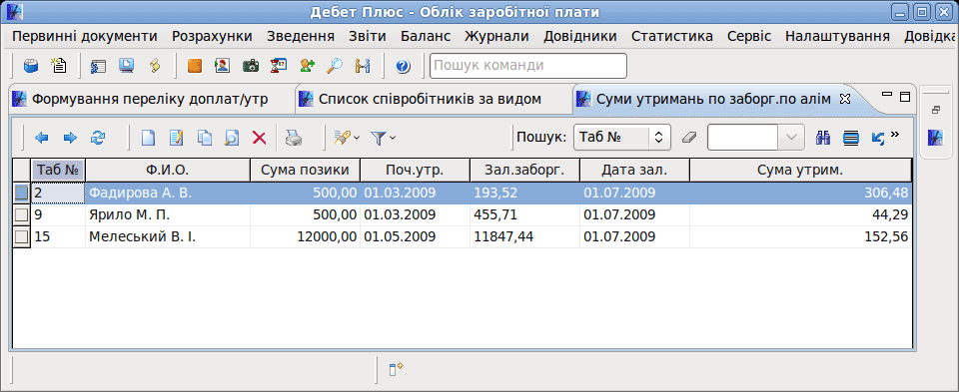This screenshot has width=959, height=392.
Task: Open the Баланс menu
Action: click(426, 36)
